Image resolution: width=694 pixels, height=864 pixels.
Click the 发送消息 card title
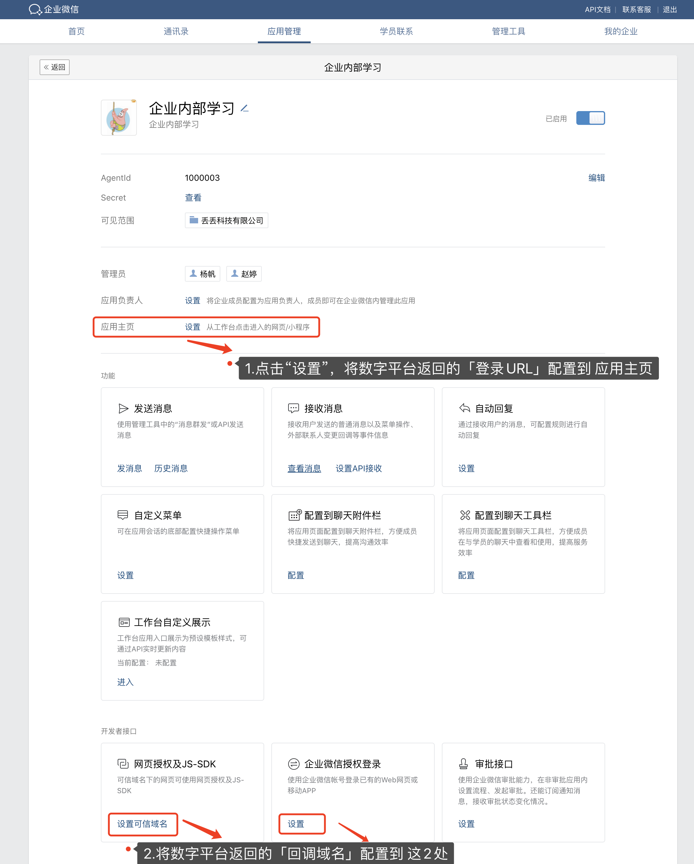pos(153,408)
